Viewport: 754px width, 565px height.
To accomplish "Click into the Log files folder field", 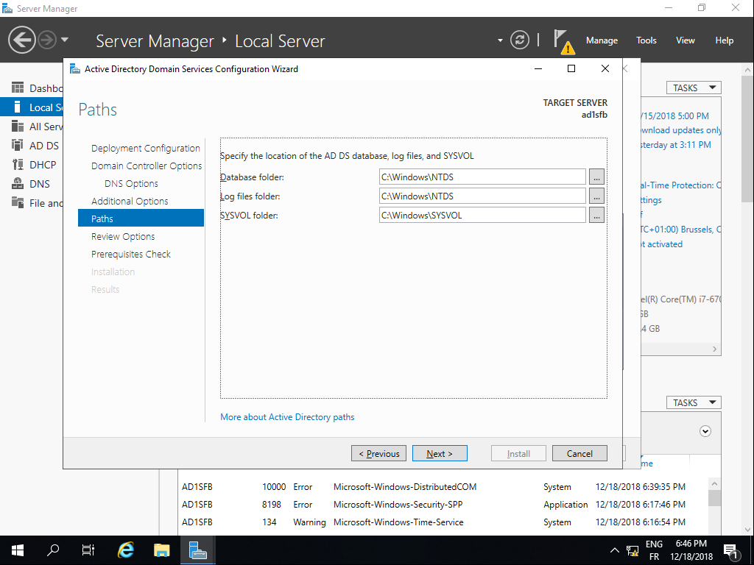I will point(482,196).
